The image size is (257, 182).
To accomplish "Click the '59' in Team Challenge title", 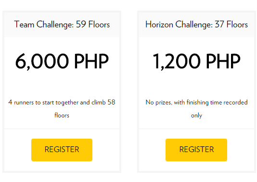I will coord(81,24).
